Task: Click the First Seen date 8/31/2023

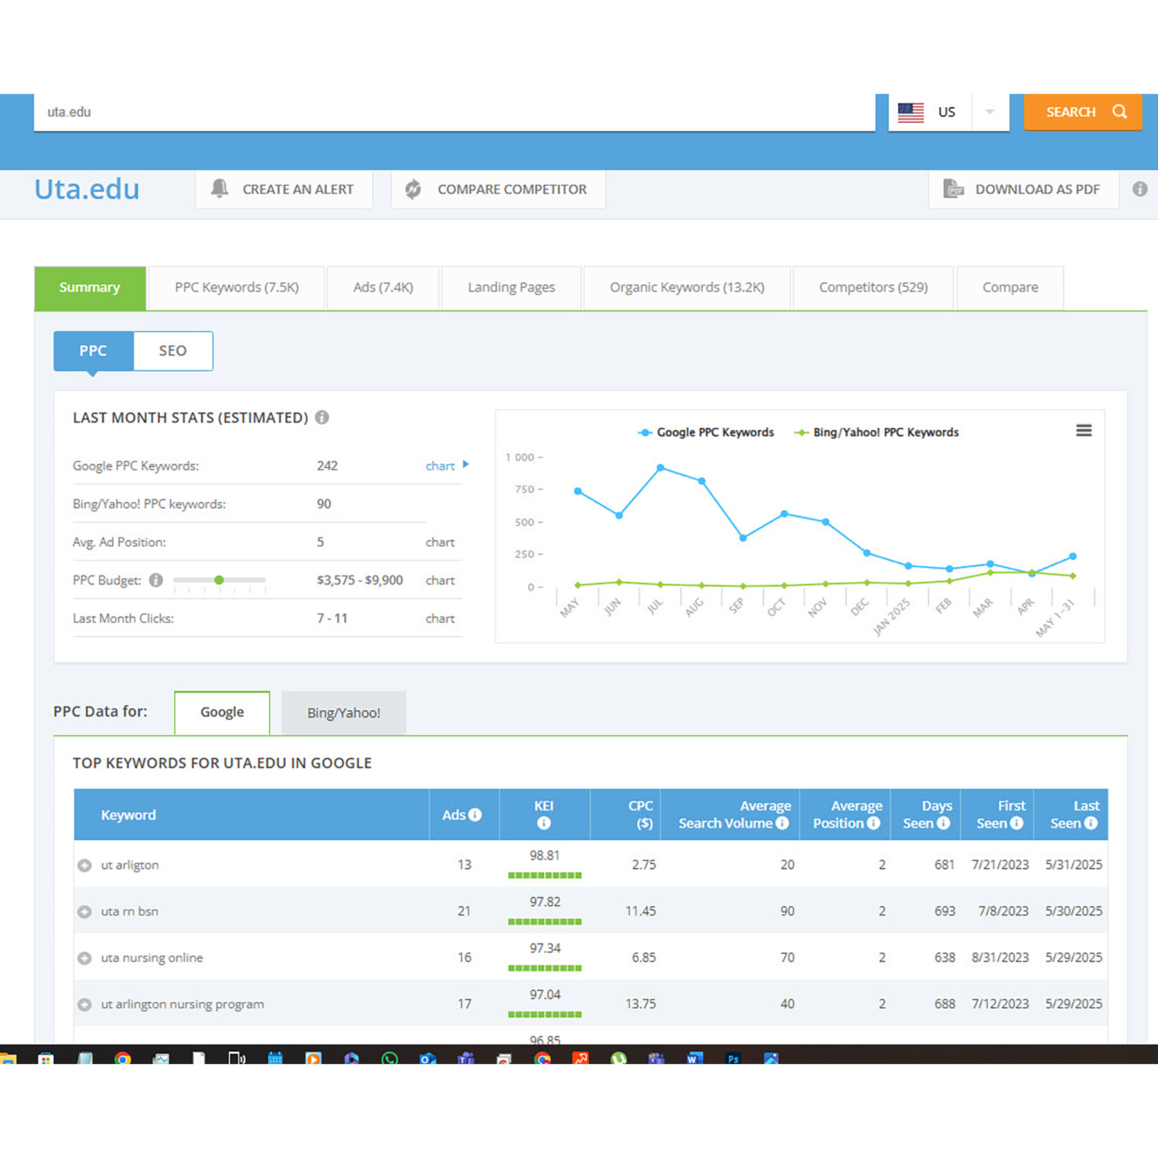Action: click(x=1000, y=958)
